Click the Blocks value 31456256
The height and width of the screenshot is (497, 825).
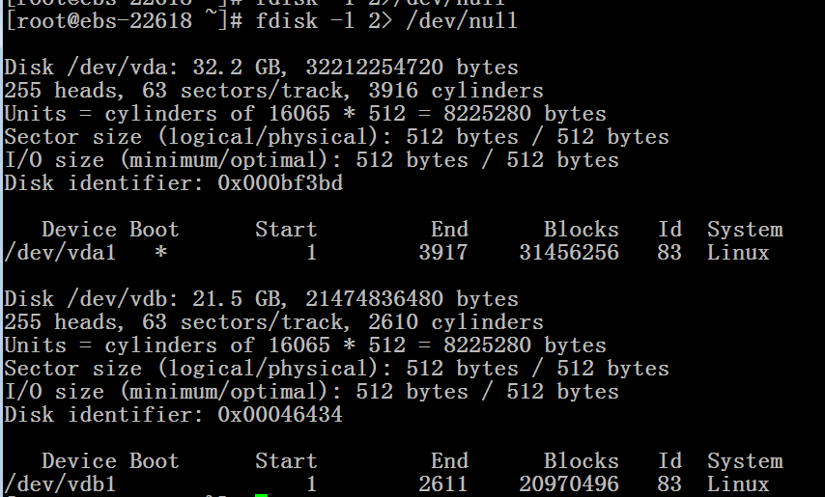(x=569, y=253)
